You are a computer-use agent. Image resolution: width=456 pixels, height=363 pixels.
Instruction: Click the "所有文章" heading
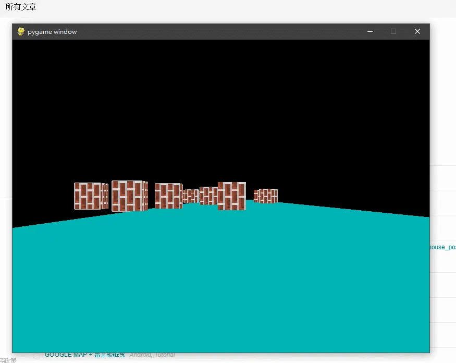coord(21,7)
